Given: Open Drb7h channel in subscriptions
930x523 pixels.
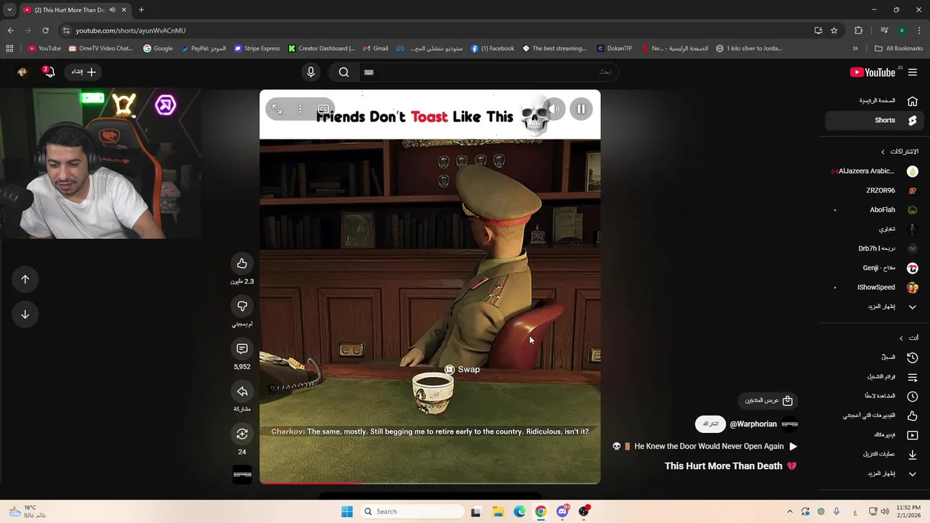Looking at the screenshot, I should pos(874,248).
